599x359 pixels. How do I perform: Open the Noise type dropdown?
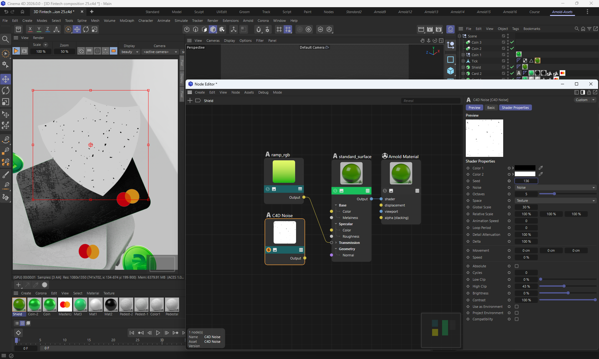point(555,187)
